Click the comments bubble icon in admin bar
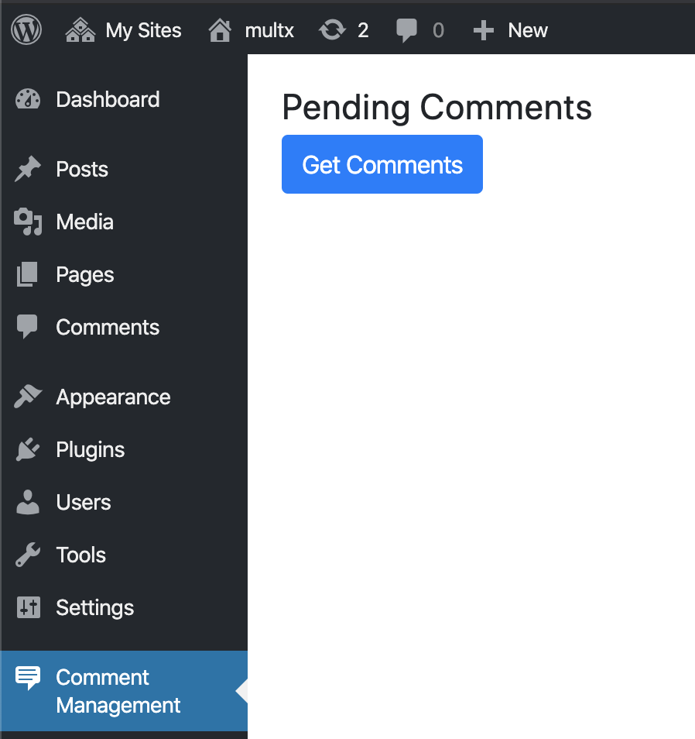The width and height of the screenshot is (695, 739). [406, 31]
